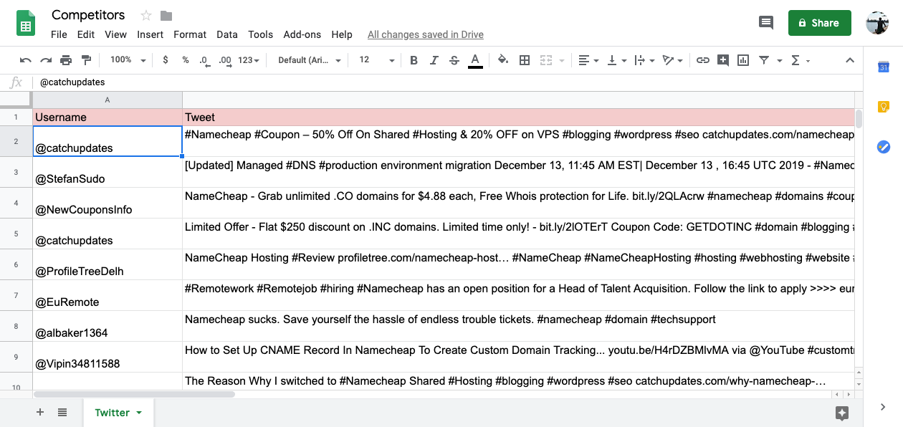The image size is (903, 427).
Task: Click the Username header cell
Action: coord(107,117)
